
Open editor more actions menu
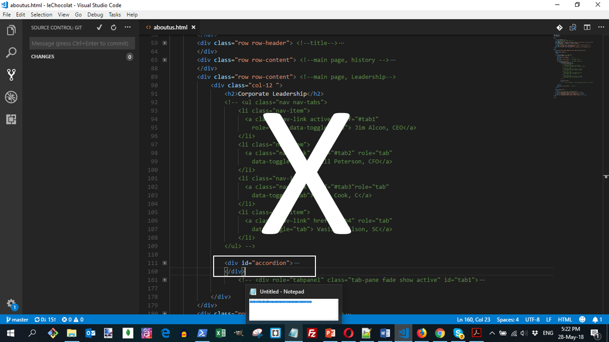pyautogui.click(x=600, y=28)
